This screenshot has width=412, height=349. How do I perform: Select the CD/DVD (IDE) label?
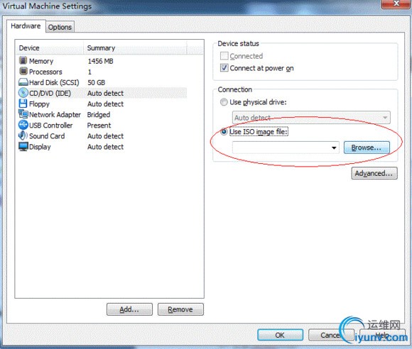[x=50, y=93]
